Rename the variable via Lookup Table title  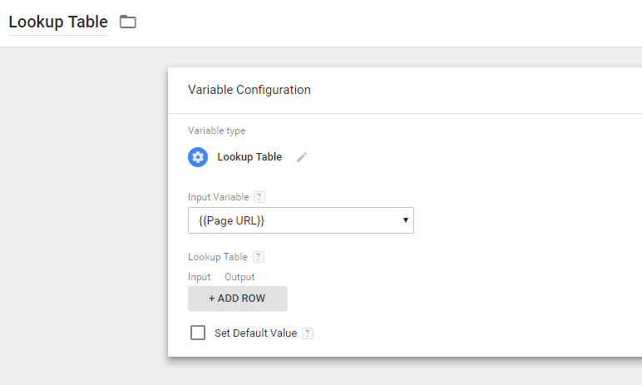click(x=58, y=22)
